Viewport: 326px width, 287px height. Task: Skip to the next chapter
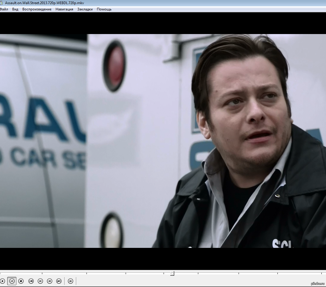click(59, 281)
